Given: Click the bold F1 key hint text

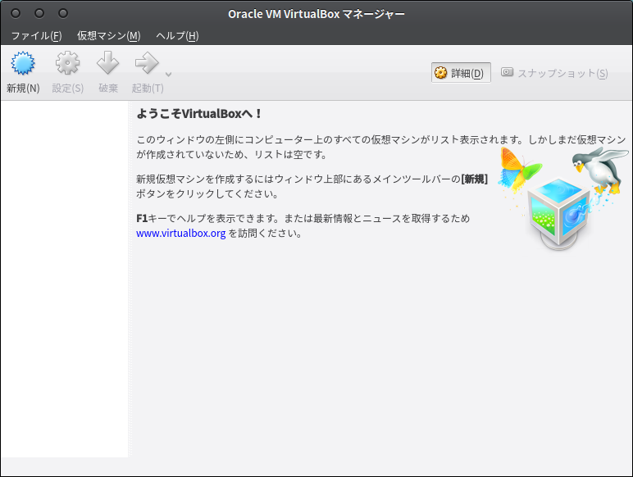Looking at the screenshot, I should (x=142, y=218).
